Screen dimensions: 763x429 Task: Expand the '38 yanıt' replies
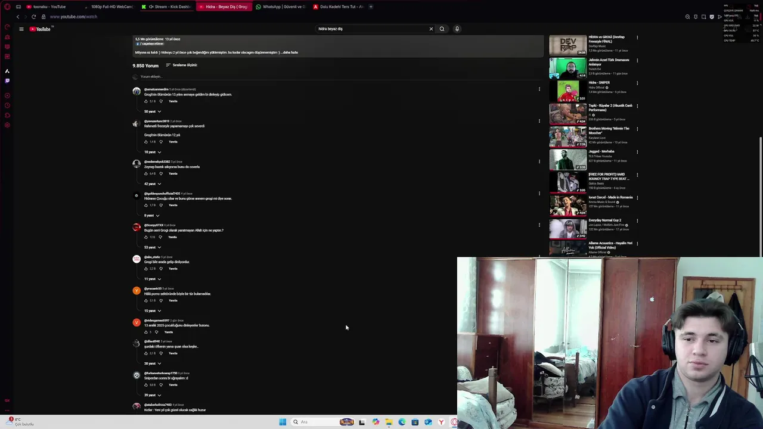[x=153, y=363]
